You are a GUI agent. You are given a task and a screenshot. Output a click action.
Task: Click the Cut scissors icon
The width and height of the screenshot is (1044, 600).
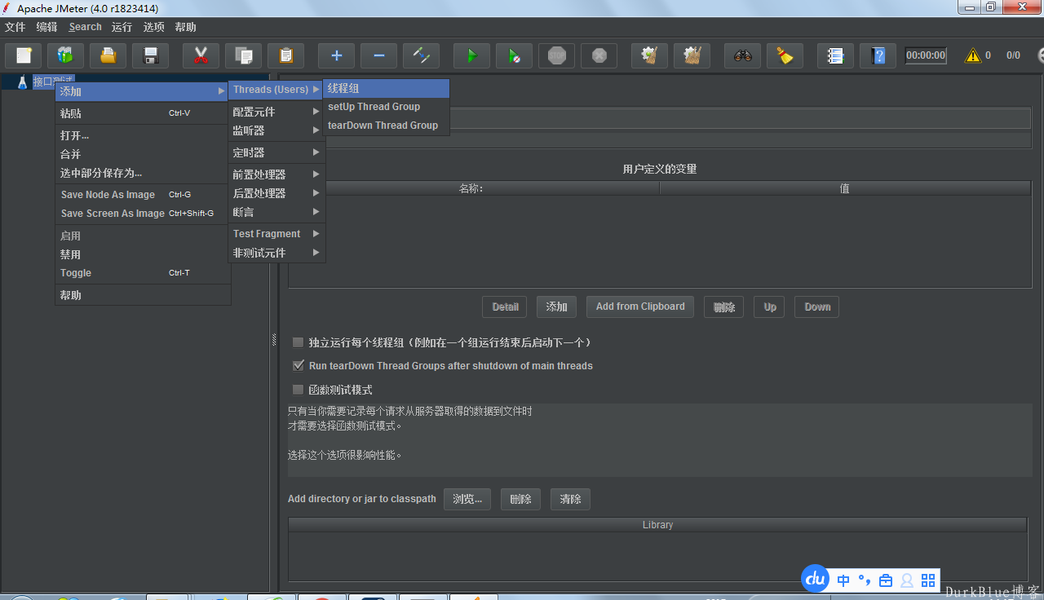[x=201, y=55]
